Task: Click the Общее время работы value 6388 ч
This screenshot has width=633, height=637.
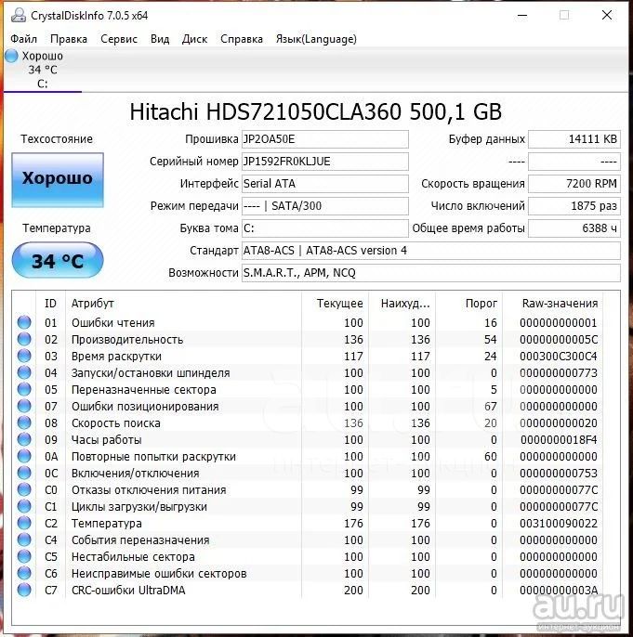Action: pos(574,228)
